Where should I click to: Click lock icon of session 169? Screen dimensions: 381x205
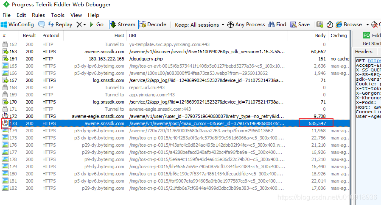[x=5, y=95]
